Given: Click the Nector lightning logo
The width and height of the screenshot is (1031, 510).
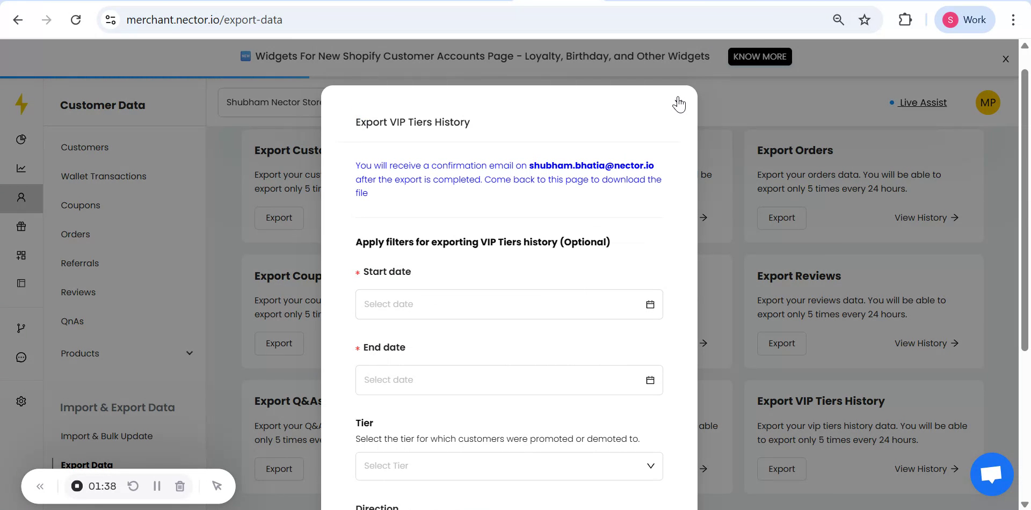Looking at the screenshot, I should pyautogui.click(x=21, y=104).
